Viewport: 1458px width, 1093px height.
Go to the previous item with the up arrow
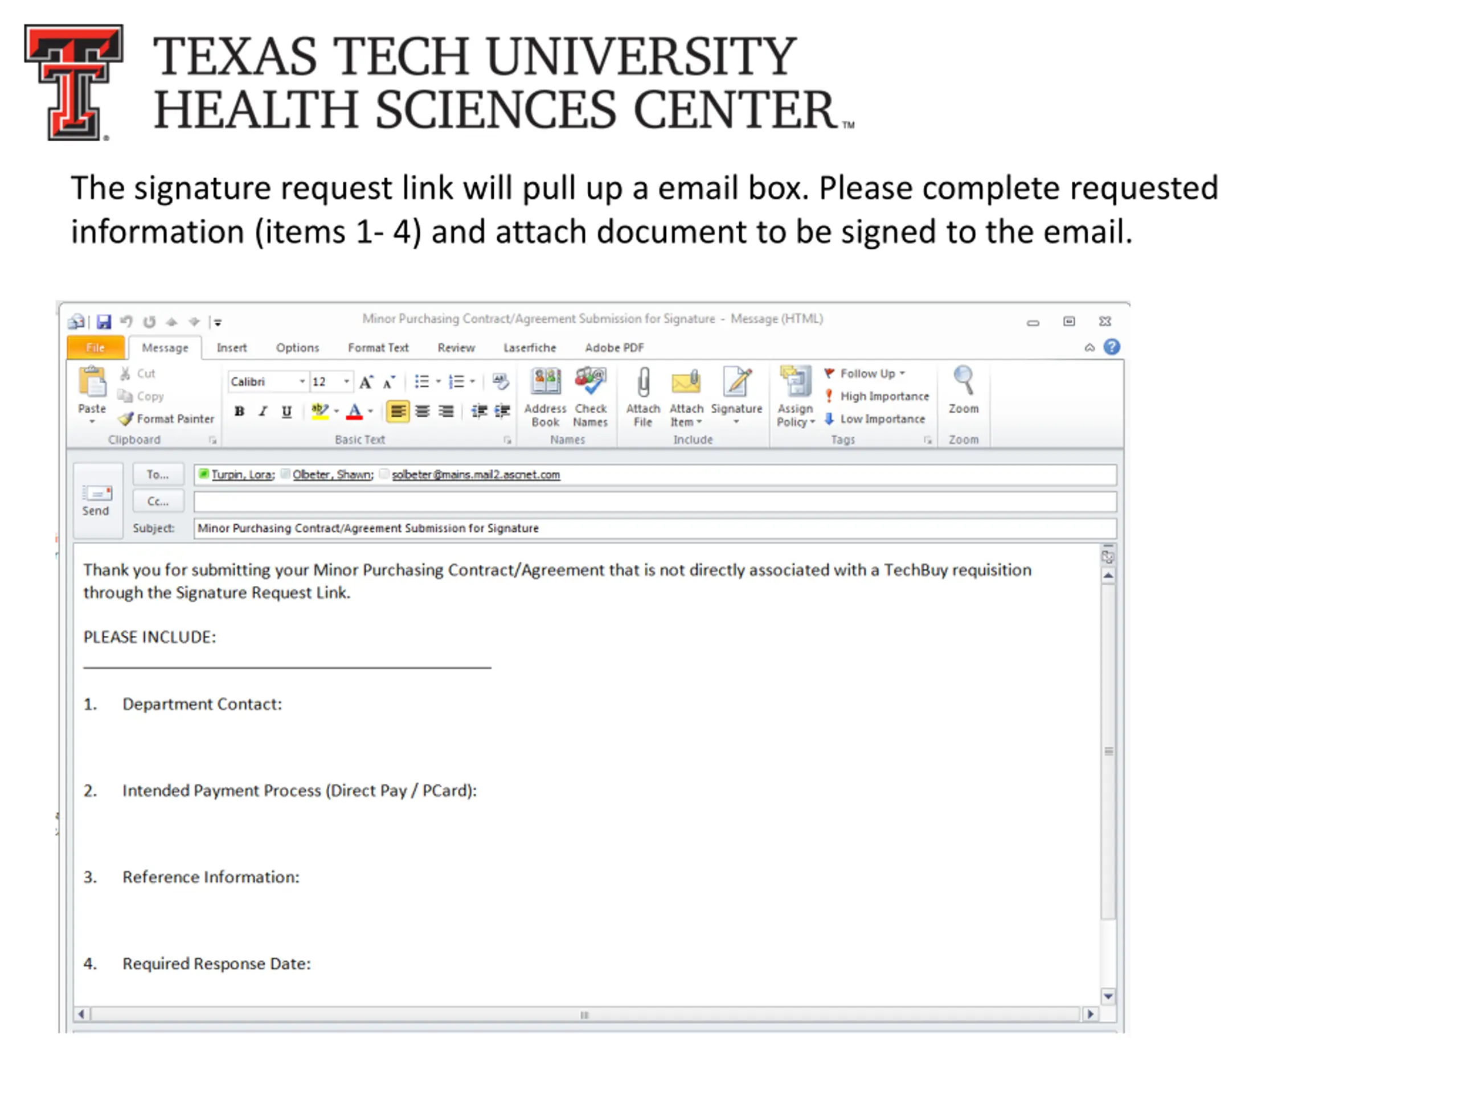pos(172,322)
